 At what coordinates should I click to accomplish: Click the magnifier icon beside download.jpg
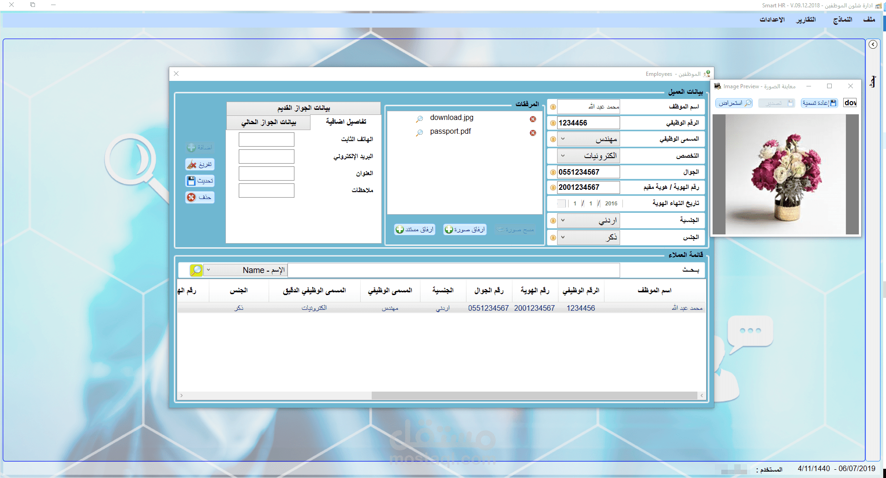(x=419, y=119)
